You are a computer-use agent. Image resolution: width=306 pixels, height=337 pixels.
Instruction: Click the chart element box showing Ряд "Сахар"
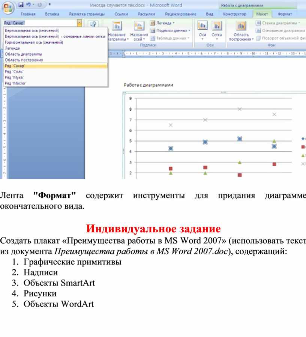coord(40,23)
